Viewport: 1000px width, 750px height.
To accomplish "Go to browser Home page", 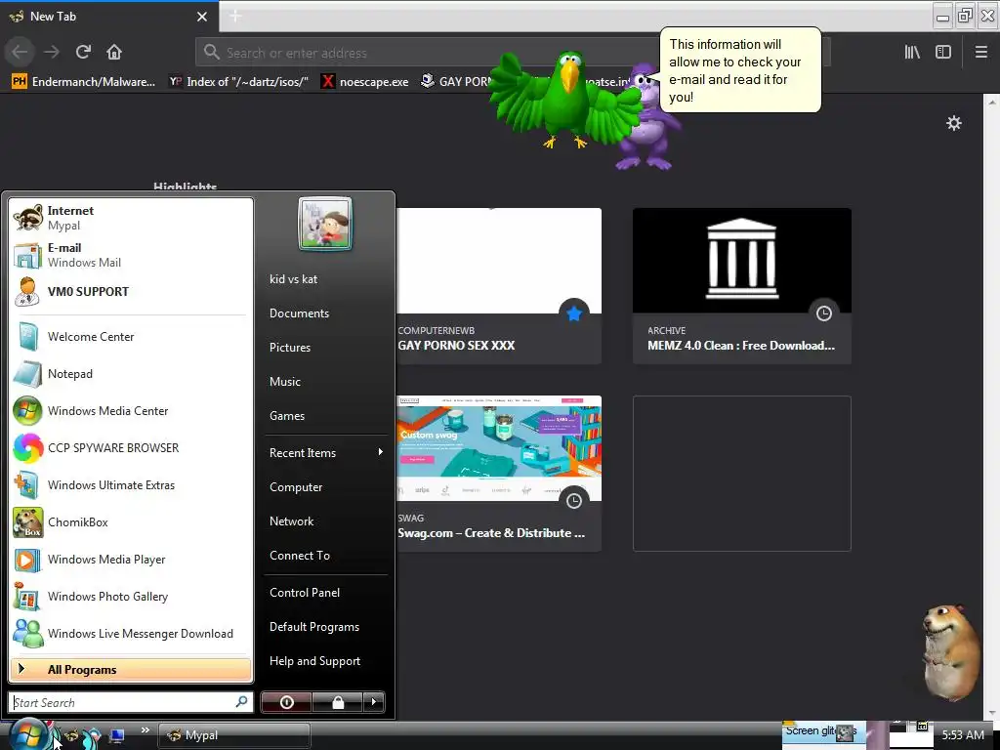I will coord(114,52).
